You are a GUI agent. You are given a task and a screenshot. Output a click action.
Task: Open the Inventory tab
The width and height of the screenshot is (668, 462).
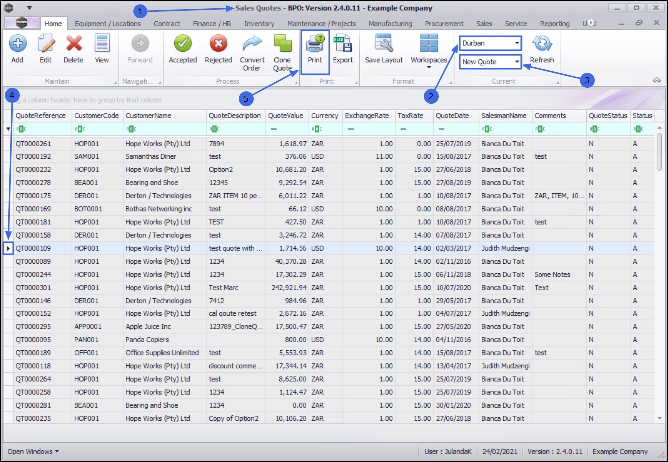pos(259,23)
